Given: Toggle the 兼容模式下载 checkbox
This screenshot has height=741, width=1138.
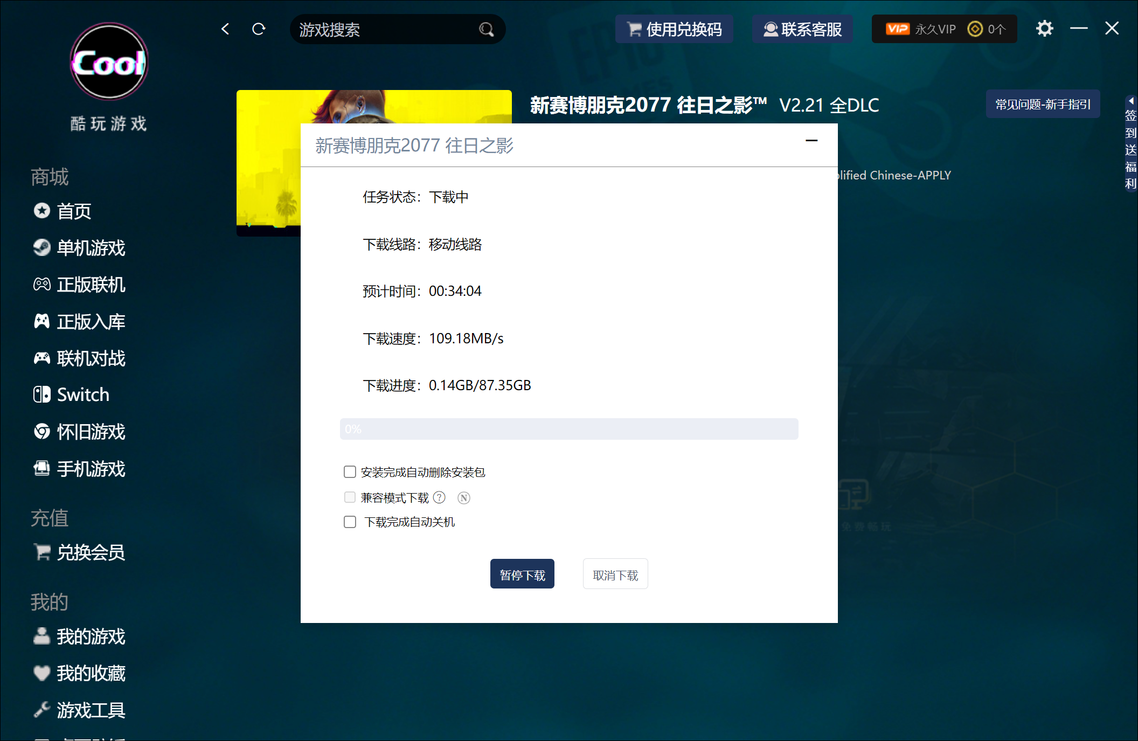Looking at the screenshot, I should 350,497.
